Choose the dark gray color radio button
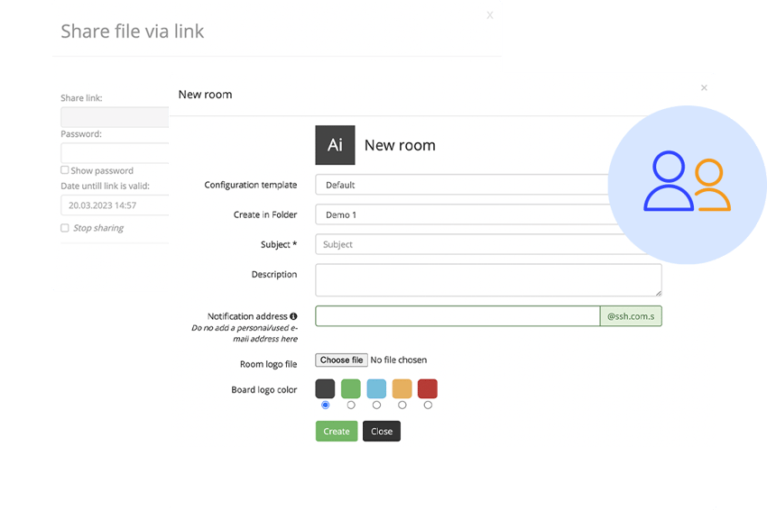The image size is (767, 510). coord(326,405)
